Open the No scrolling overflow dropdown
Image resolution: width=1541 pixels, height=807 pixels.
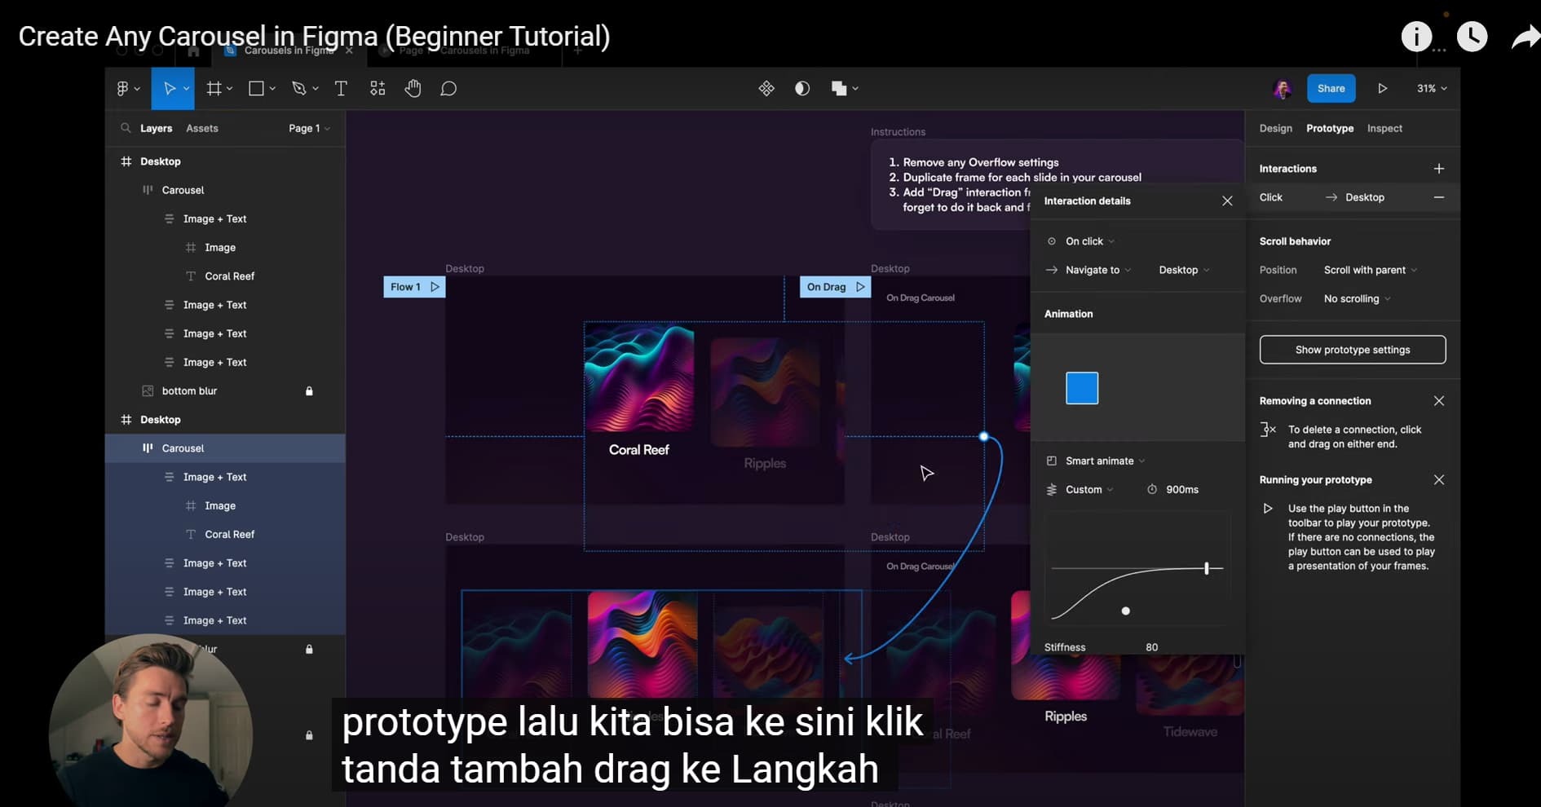coord(1357,298)
